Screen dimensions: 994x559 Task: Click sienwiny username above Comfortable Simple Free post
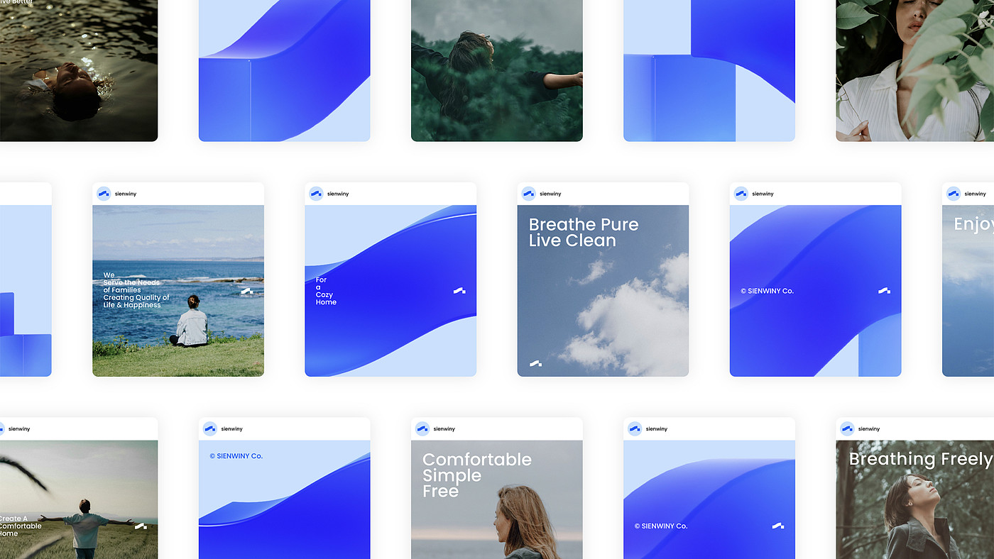(x=444, y=428)
